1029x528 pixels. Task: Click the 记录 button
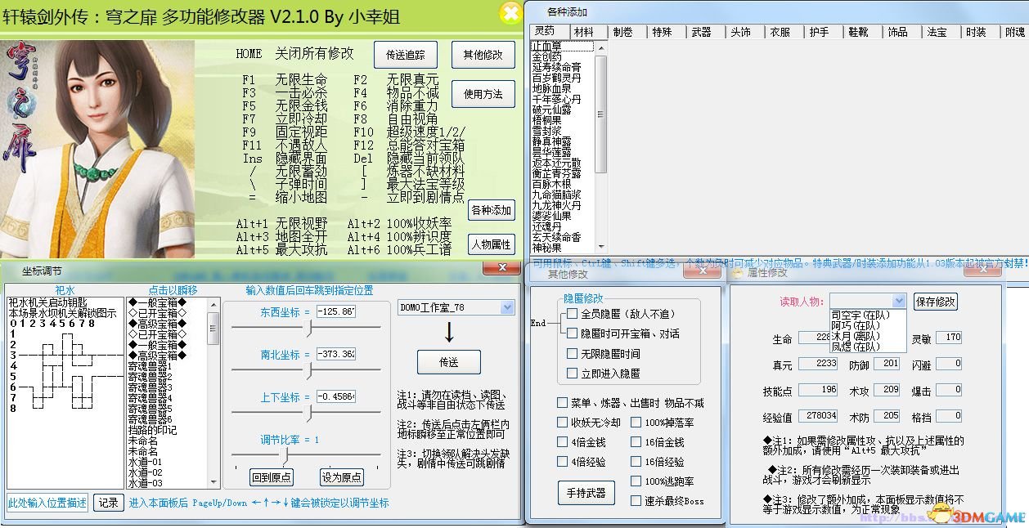(x=108, y=503)
